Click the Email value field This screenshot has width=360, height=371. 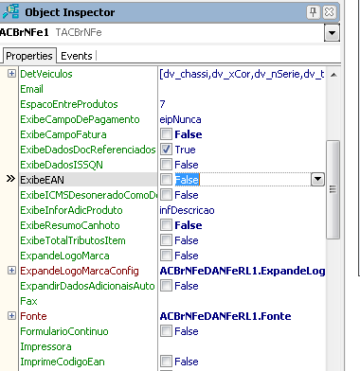click(x=242, y=89)
